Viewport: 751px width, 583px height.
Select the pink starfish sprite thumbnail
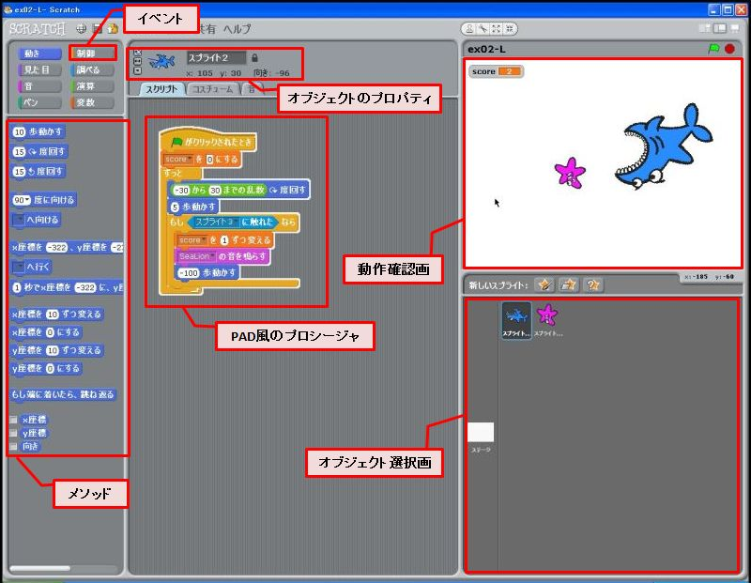pyautogui.click(x=547, y=320)
